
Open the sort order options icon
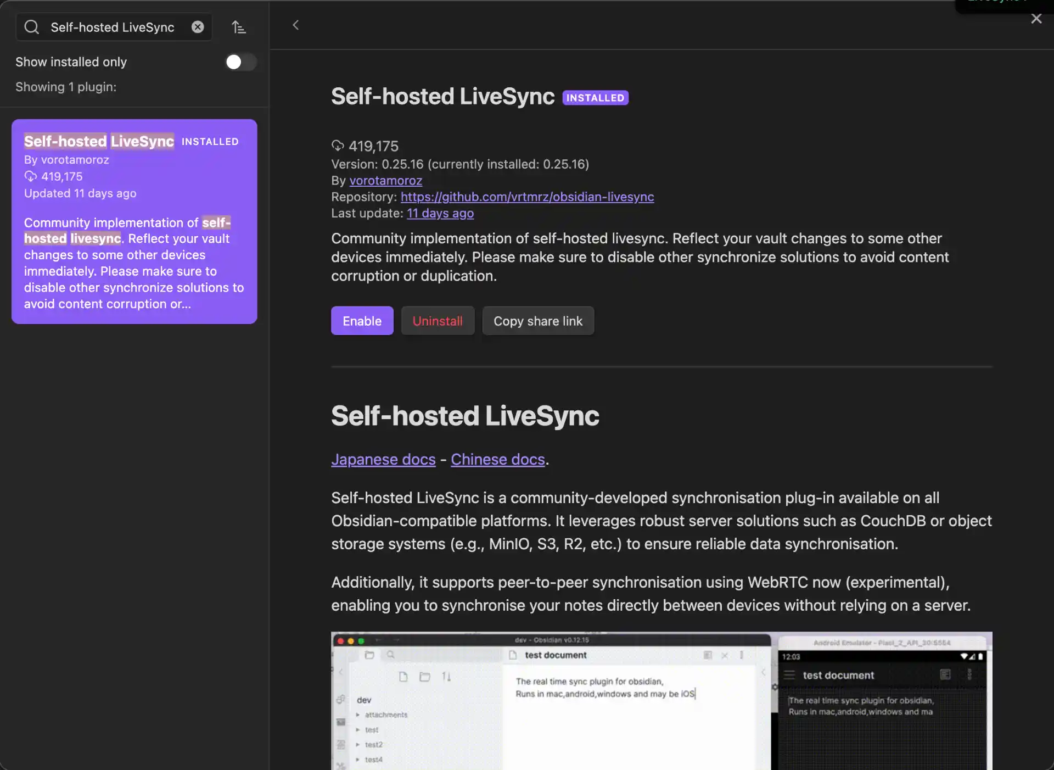pyautogui.click(x=238, y=27)
